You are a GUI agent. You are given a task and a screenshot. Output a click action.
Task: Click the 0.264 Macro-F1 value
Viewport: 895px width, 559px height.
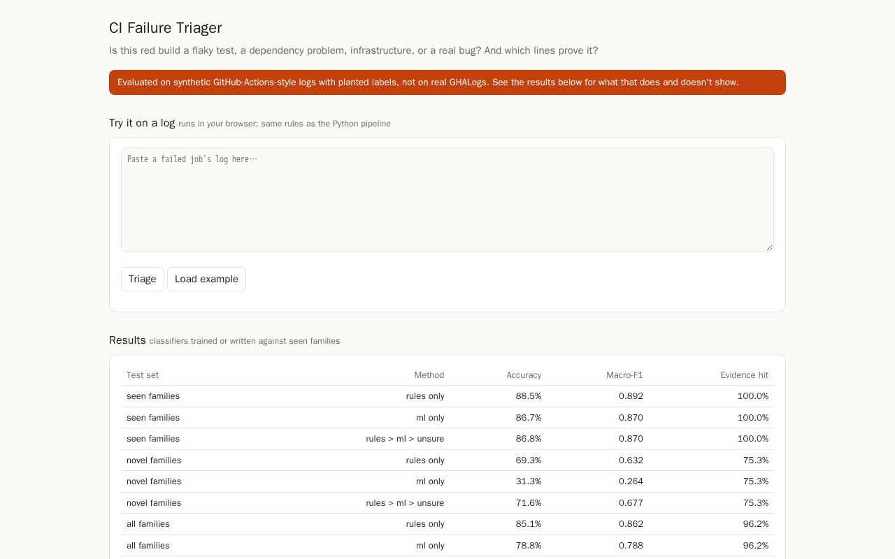coord(631,481)
